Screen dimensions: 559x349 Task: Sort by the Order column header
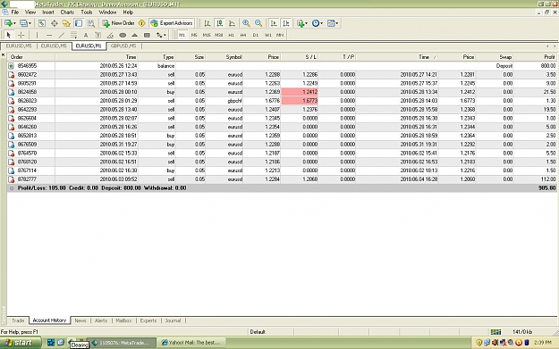pos(31,57)
